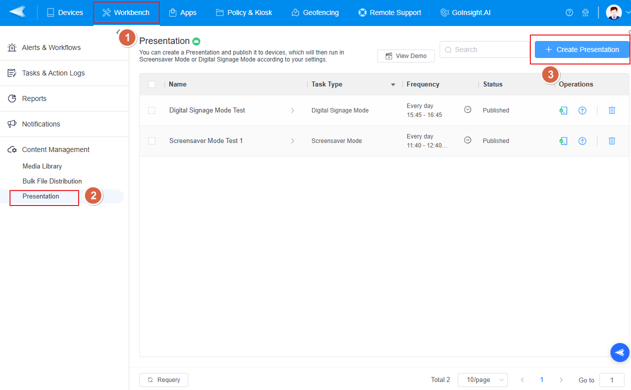Tick the Screensaver Mode Test 1 checkbox
Viewport: 631px width, 390px height.
[x=152, y=141]
